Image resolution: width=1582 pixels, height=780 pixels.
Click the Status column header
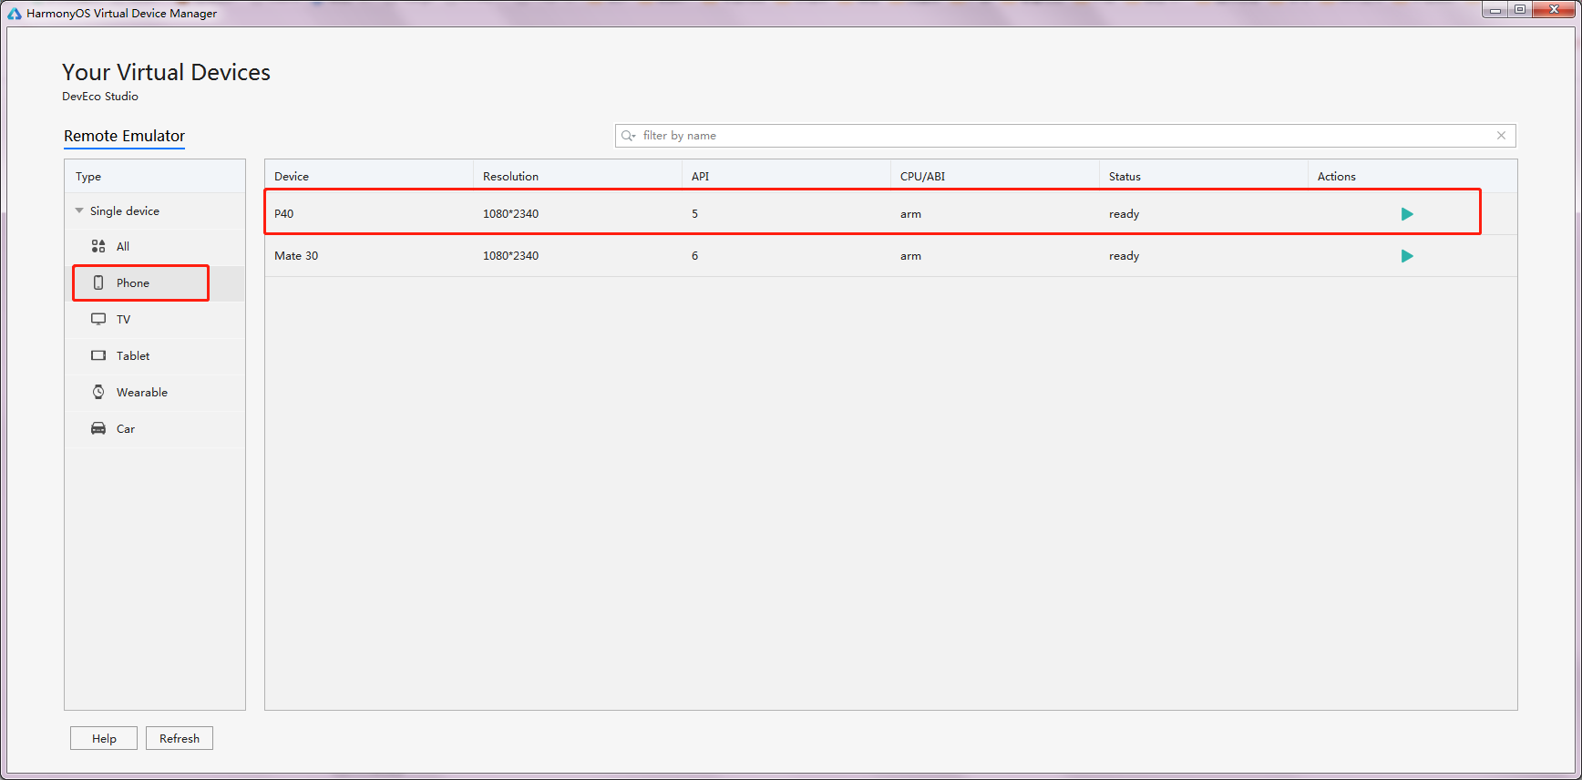tap(1204, 176)
